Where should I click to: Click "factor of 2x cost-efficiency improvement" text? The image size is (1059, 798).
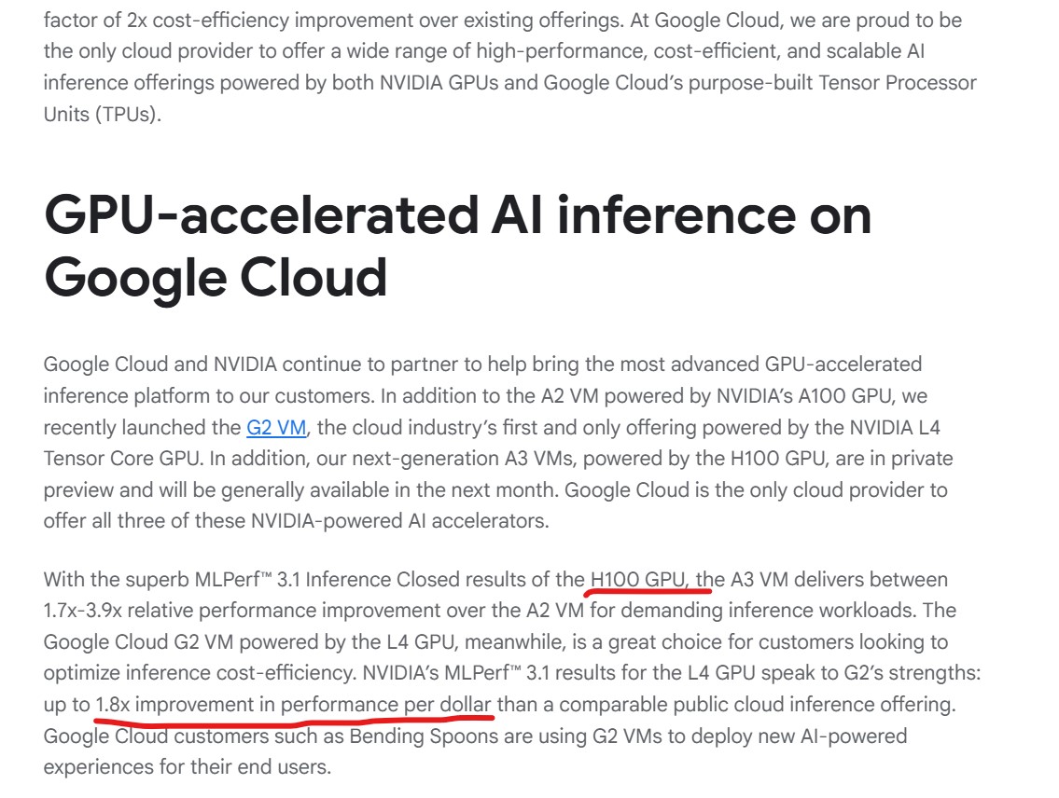(219, 21)
